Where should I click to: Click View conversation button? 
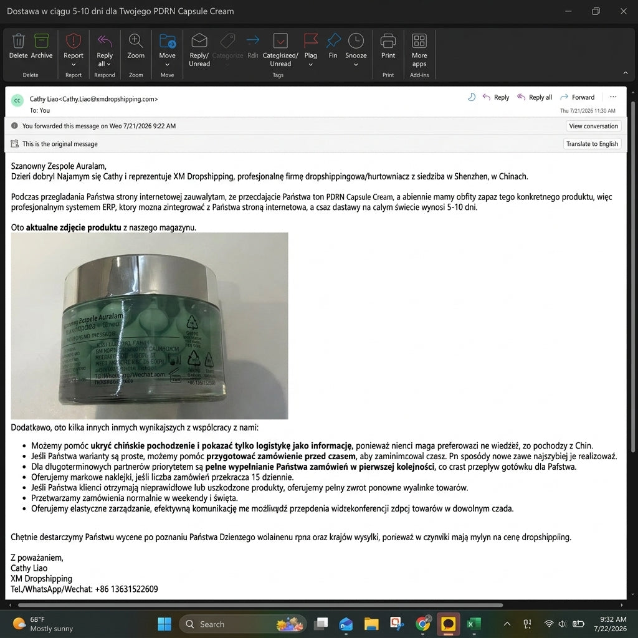pos(593,126)
